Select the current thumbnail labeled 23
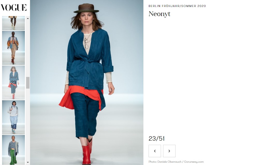This screenshot has width=270, height=165. click(13, 82)
